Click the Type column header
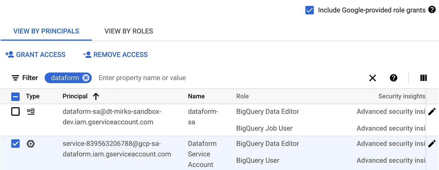Image resolution: width=439 pixels, height=170 pixels. 33,96
